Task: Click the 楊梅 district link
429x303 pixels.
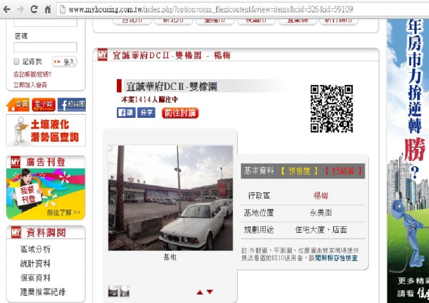Action: pyautogui.click(x=321, y=195)
